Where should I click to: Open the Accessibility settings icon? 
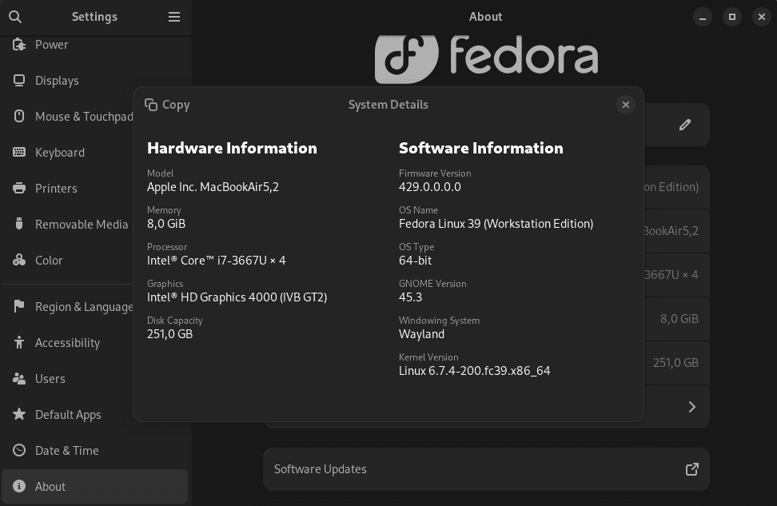click(x=19, y=342)
